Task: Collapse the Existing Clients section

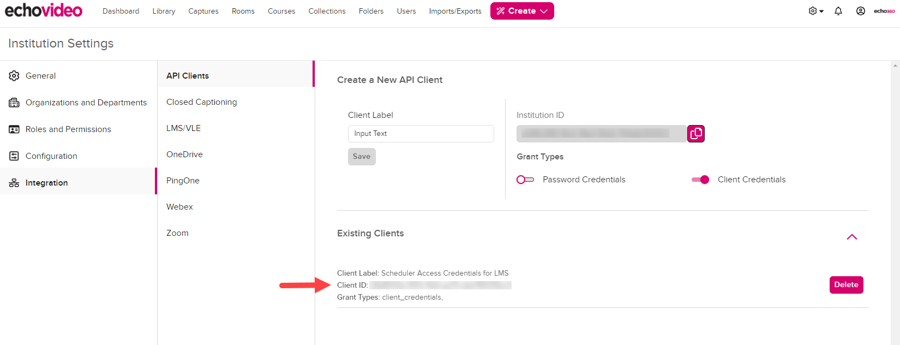Action: pos(852,237)
